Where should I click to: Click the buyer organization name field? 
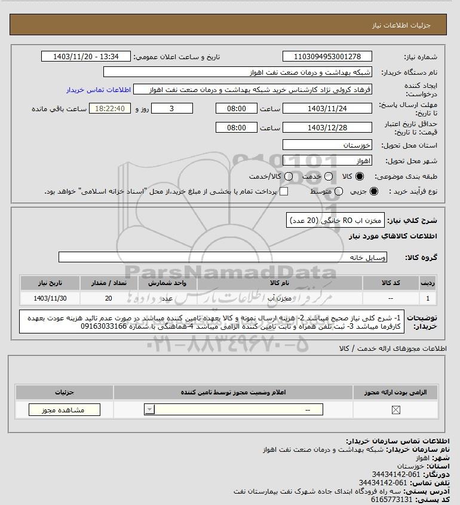point(238,72)
